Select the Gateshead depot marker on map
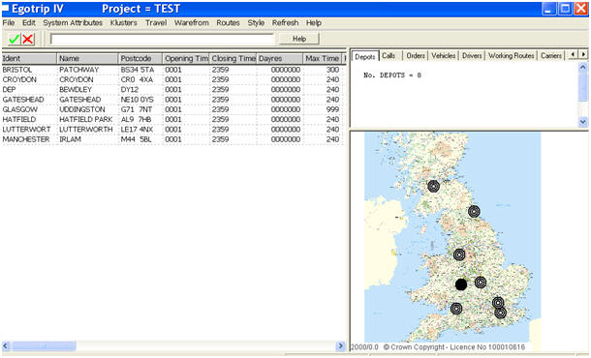This screenshot has width=591, height=358. click(x=474, y=212)
